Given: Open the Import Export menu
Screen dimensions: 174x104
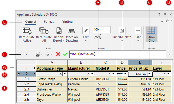Looking at the screenshot, I should 59,35.
